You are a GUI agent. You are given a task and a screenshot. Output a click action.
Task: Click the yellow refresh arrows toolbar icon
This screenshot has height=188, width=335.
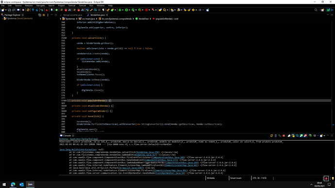point(28,10)
